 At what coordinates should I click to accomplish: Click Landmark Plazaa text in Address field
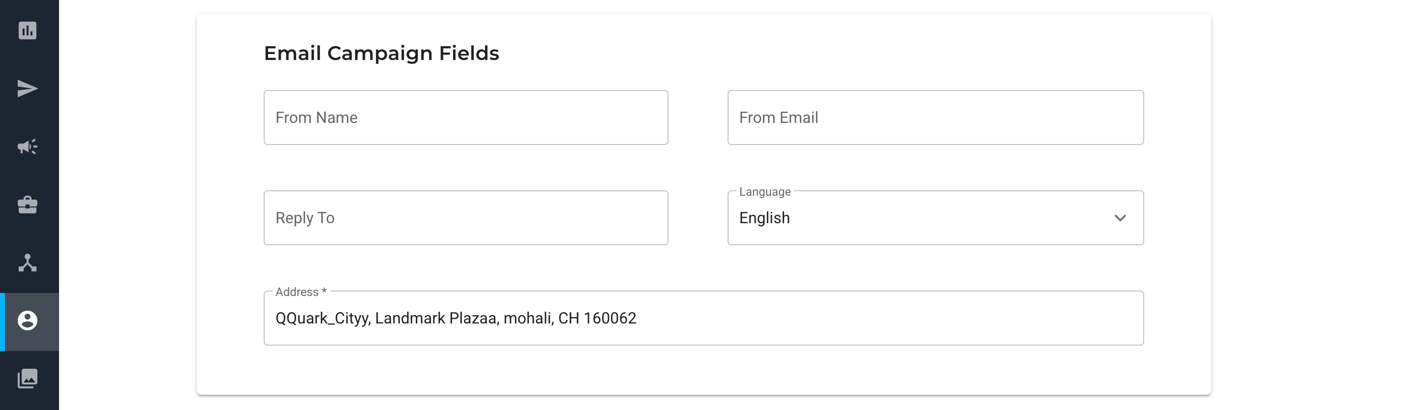436,318
